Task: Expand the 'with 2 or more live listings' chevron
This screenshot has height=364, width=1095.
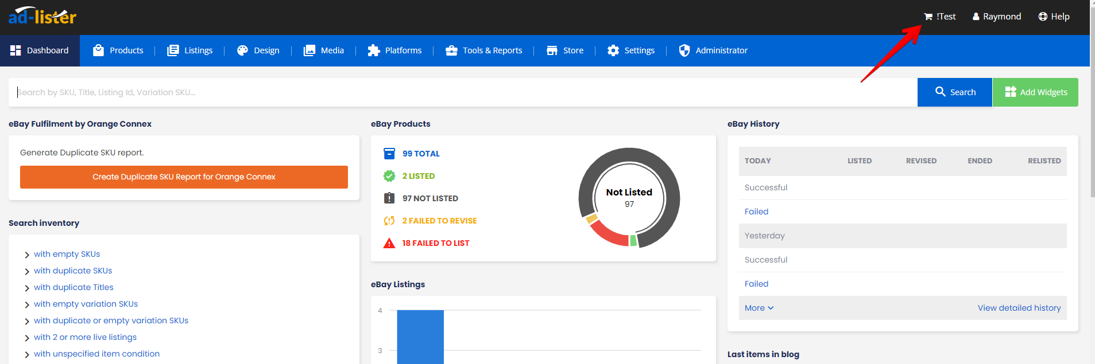Action: point(27,338)
